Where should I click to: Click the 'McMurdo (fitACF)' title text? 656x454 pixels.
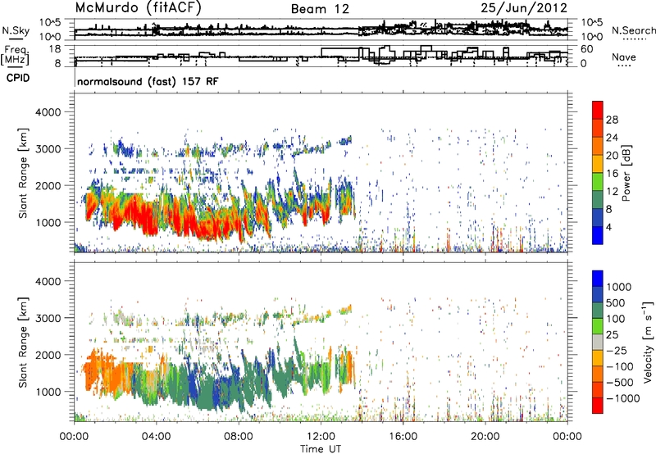click(138, 8)
